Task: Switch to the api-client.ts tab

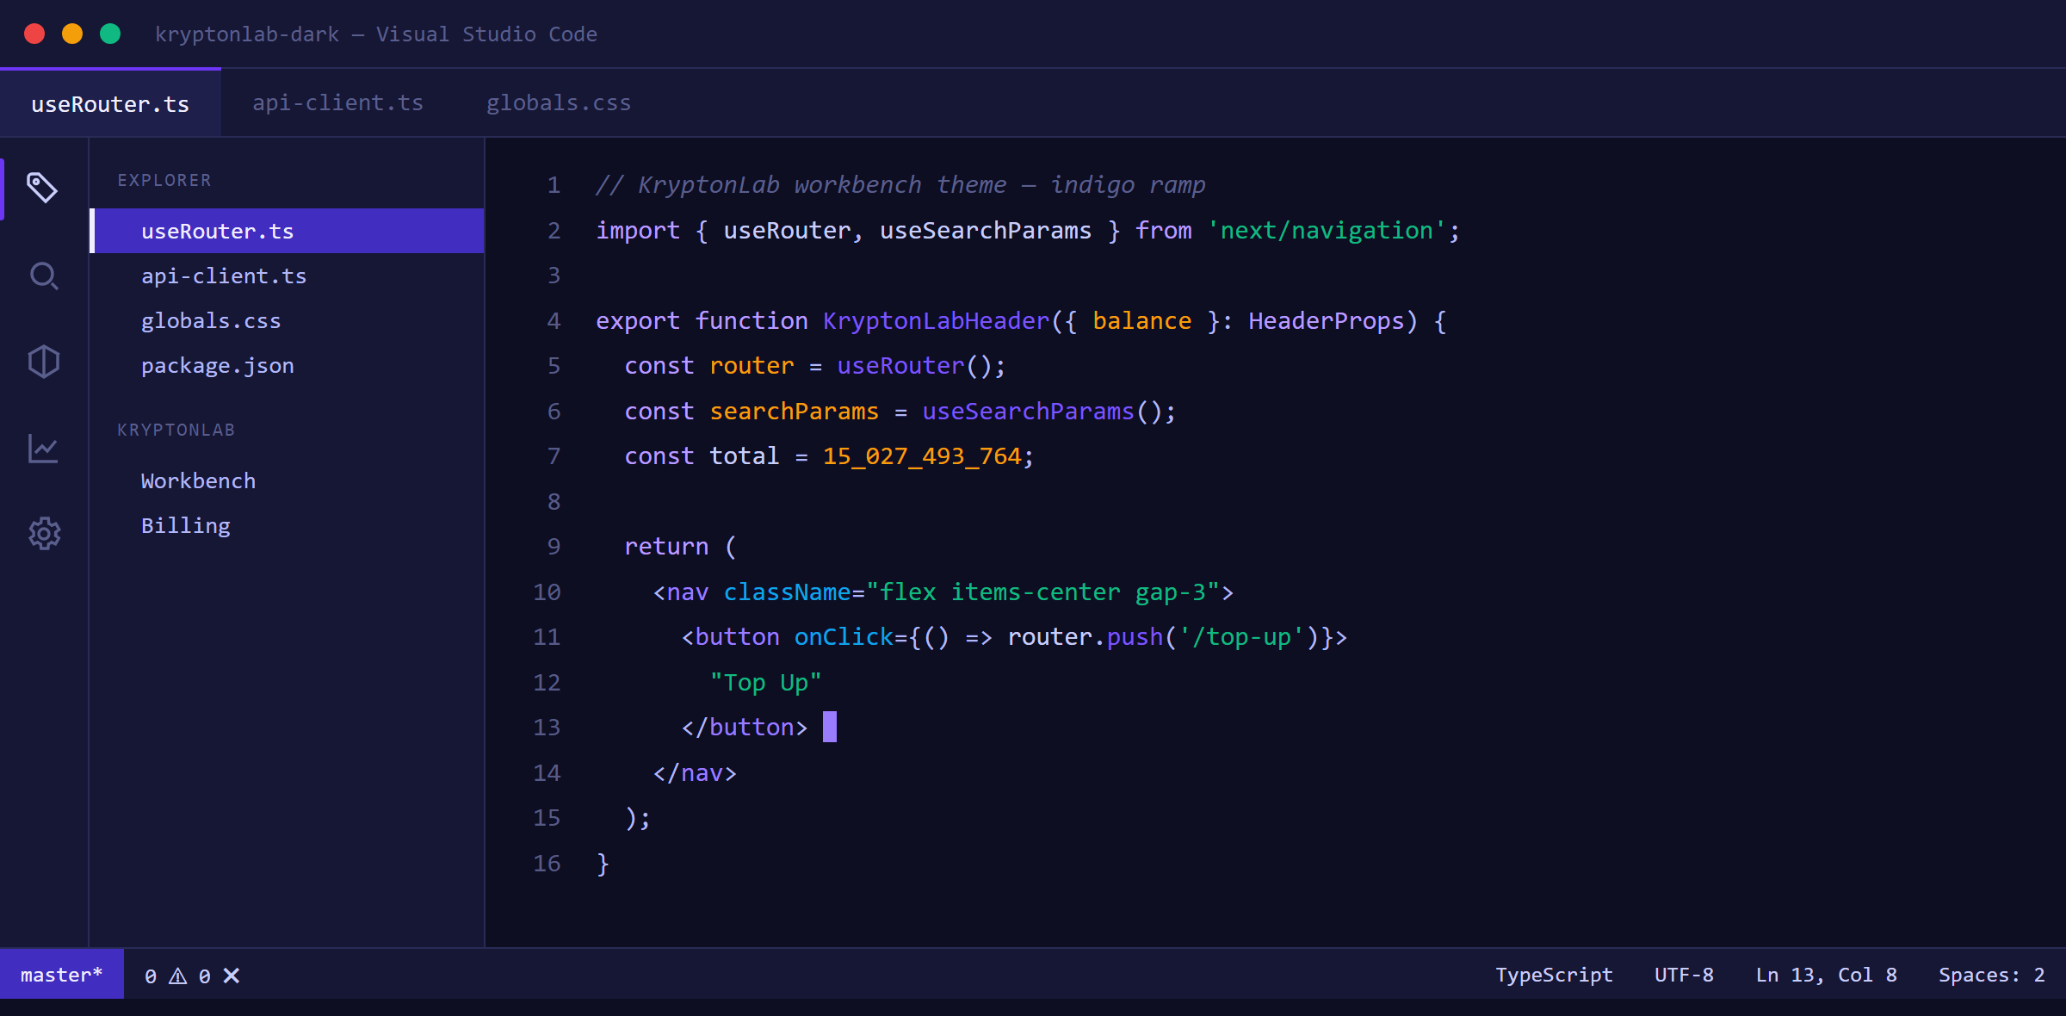Action: pos(338,102)
